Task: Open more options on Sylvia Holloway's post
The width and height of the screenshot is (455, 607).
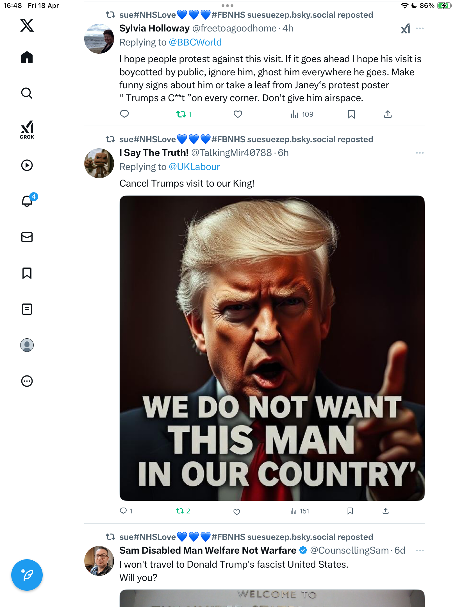Action: pyautogui.click(x=420, y=28)
